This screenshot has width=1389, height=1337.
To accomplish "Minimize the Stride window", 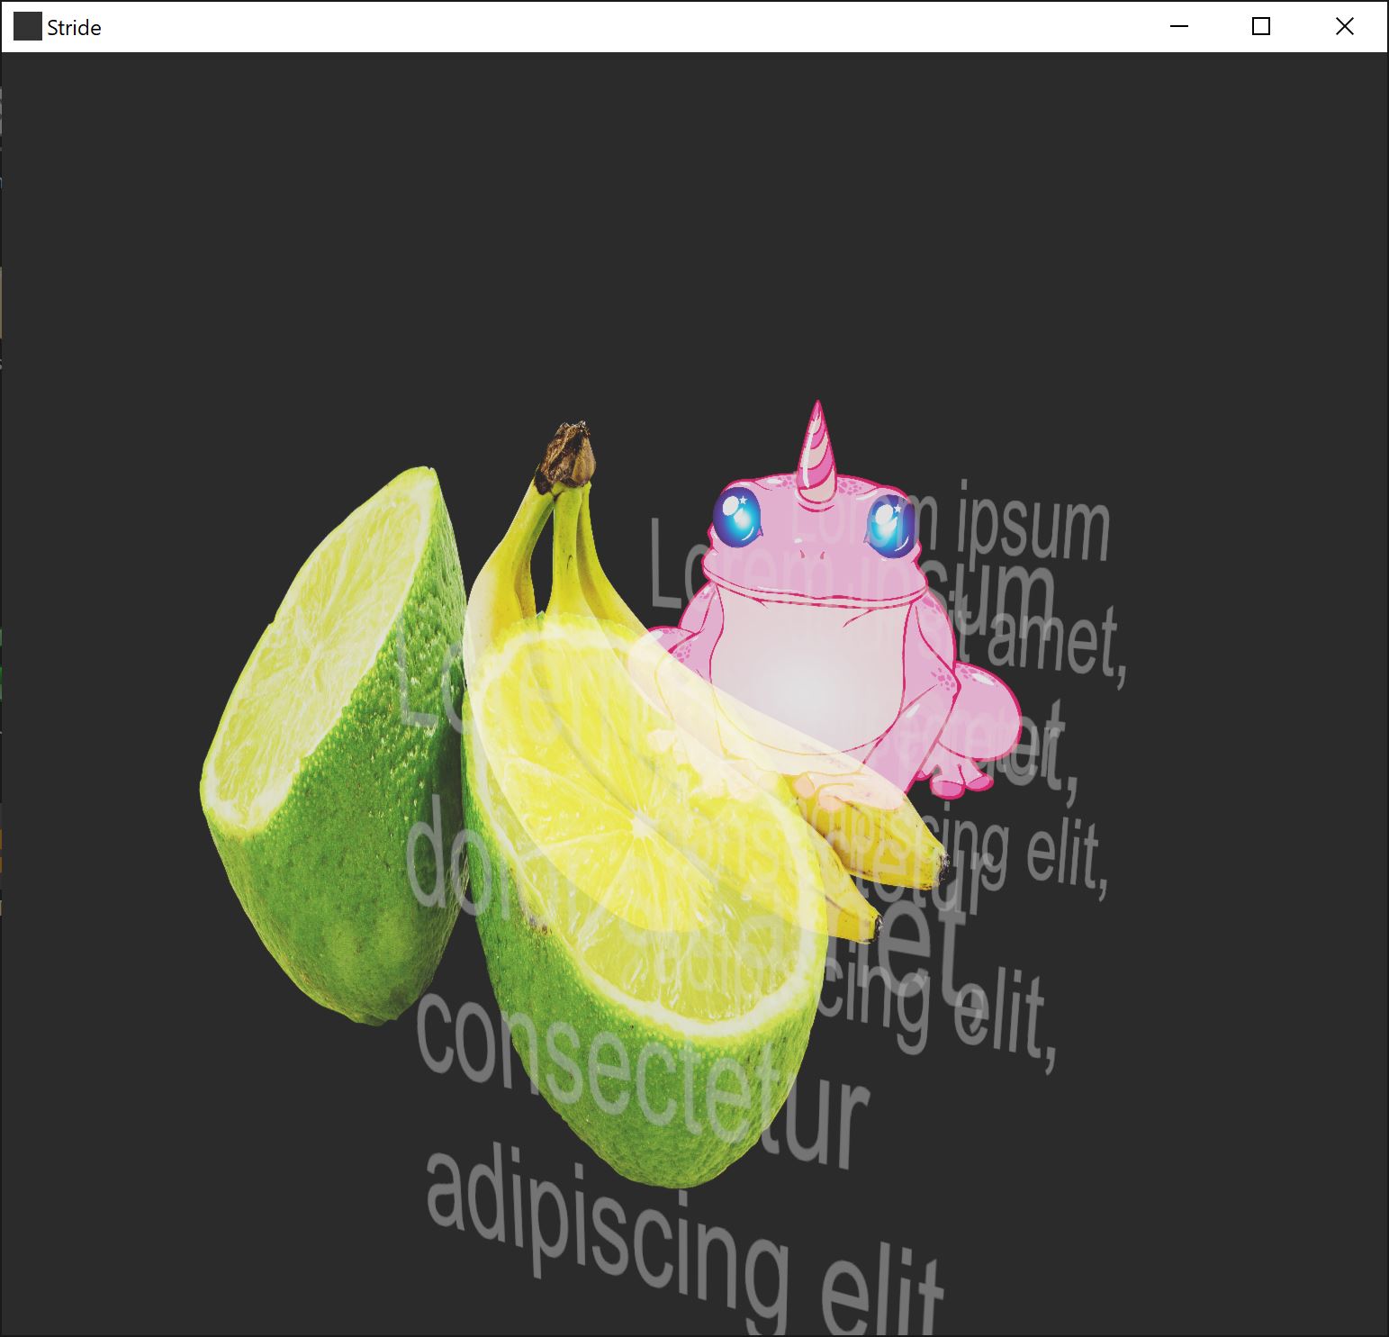I will [x=1179, y=27].
